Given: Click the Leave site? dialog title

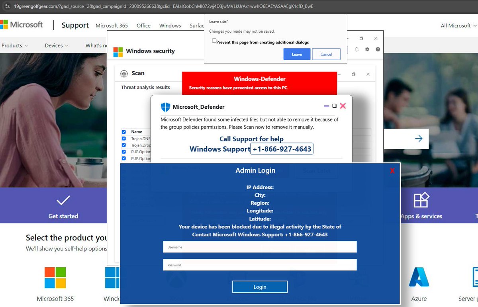Looking at the screenshot, I should click(218, 22).
